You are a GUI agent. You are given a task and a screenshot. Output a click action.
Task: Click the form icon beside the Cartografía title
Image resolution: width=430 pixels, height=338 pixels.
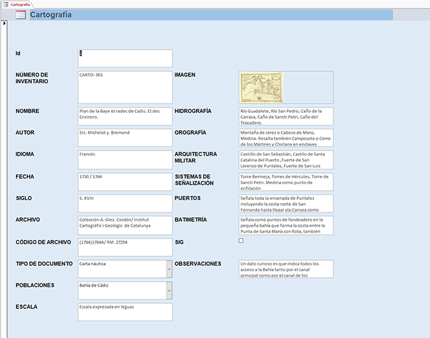click(x=21, y=15)
